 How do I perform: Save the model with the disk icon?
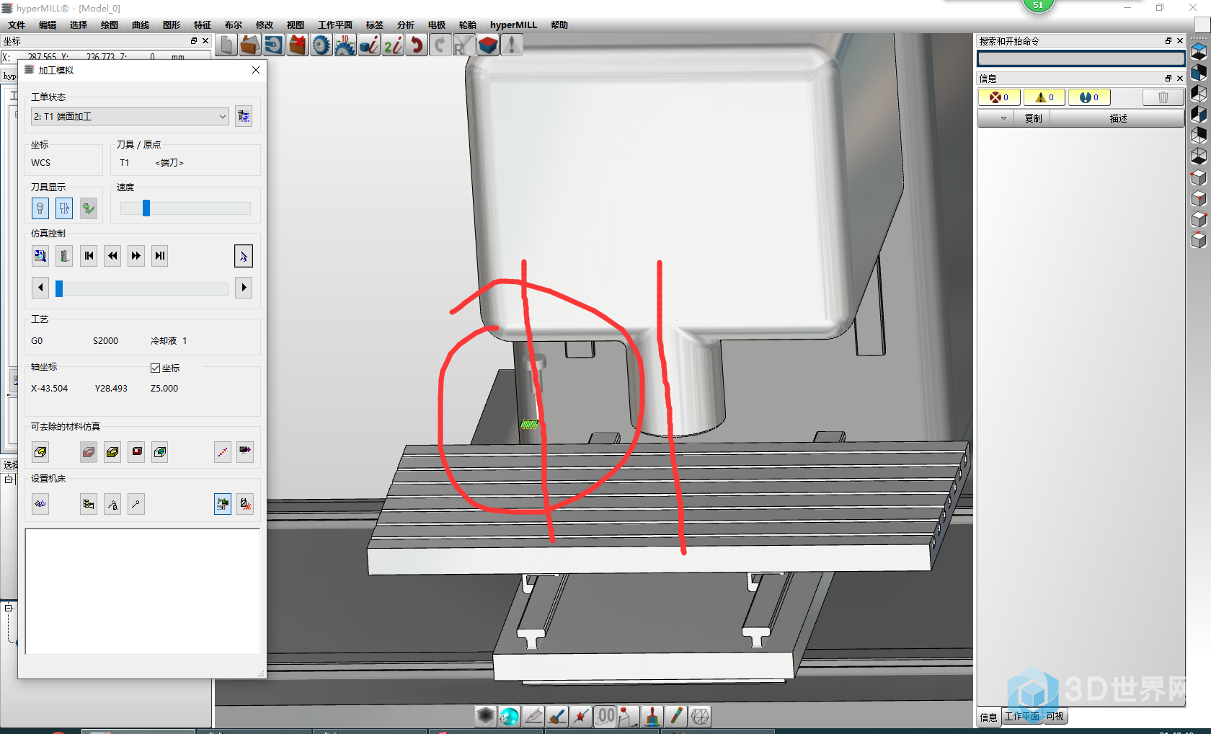tap(274, 45)
